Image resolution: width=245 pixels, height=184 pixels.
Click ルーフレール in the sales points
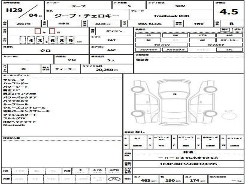point(16,104)
